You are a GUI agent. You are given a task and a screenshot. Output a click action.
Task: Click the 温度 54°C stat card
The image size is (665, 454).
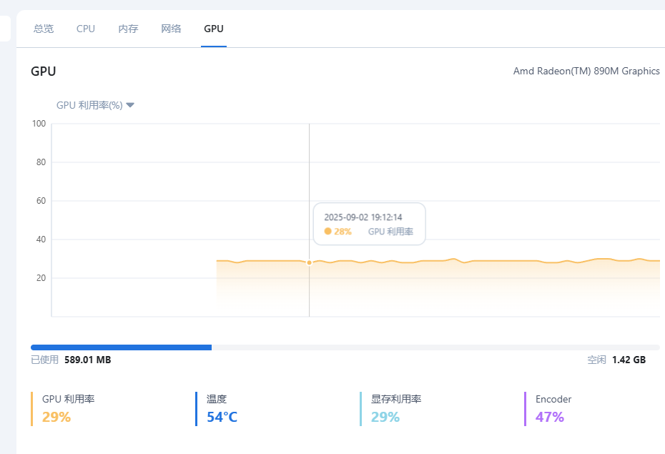click(222, 409)
